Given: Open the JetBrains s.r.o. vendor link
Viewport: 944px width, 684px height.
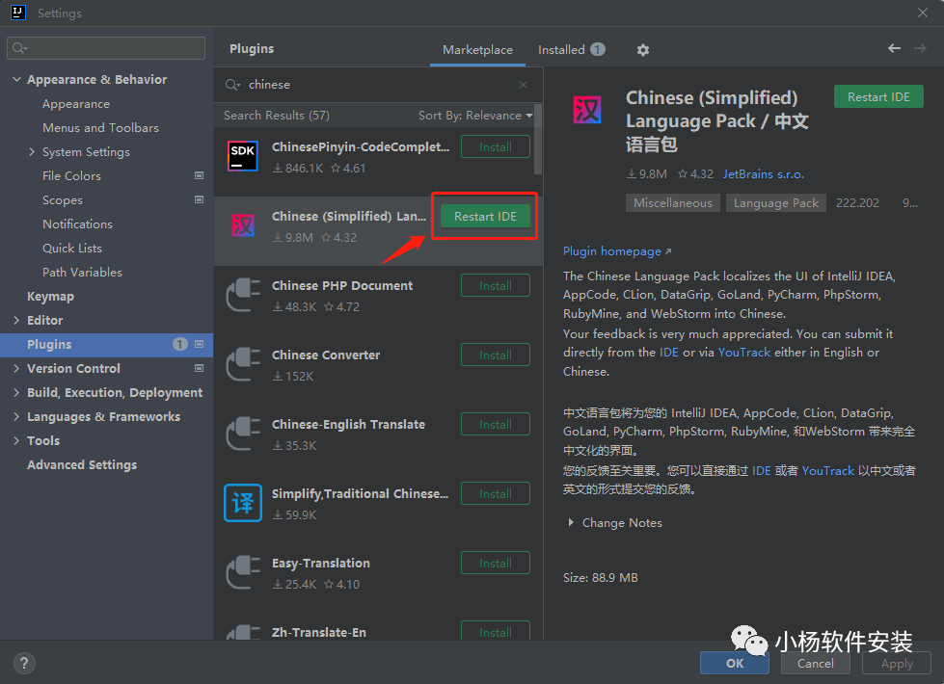Looking at the screenshot, I should [763, 174].
